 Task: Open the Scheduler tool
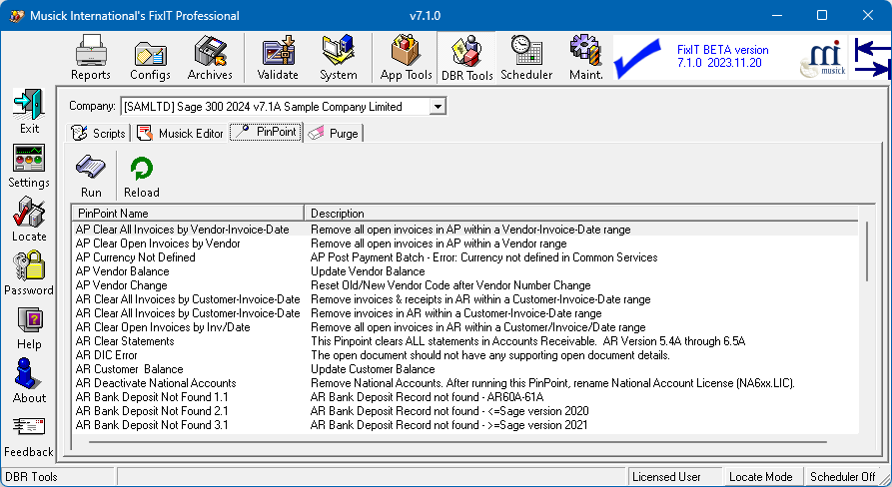pyautogui.click(x=526, y=58)
